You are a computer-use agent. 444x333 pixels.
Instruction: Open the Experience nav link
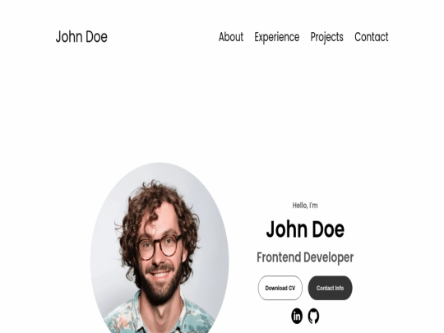[276, 37]
